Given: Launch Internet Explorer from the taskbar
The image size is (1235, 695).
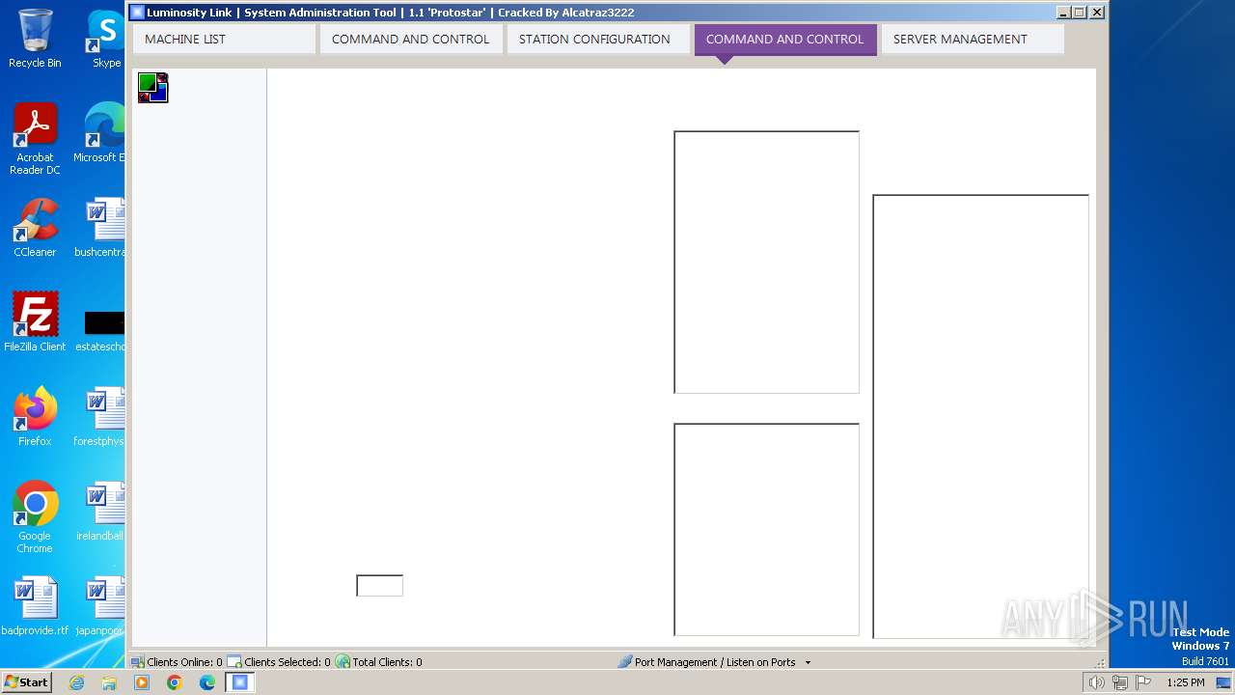Looking at the screenshot, I should tap(76, 682).
